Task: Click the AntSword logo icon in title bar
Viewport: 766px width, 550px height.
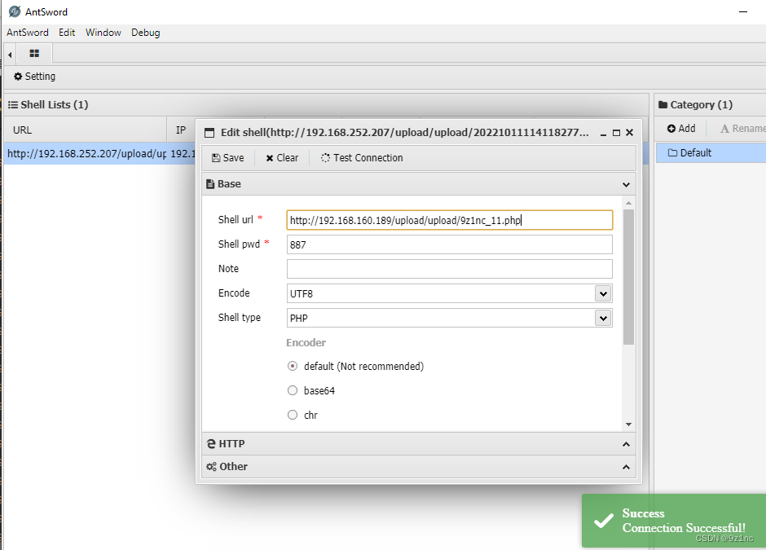Action: 15,11
